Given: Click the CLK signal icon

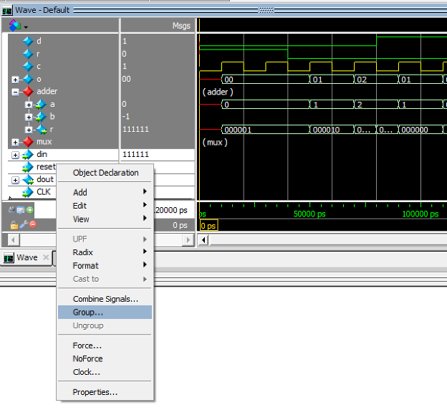Looking at the screenshot, I should pos(28,192).
